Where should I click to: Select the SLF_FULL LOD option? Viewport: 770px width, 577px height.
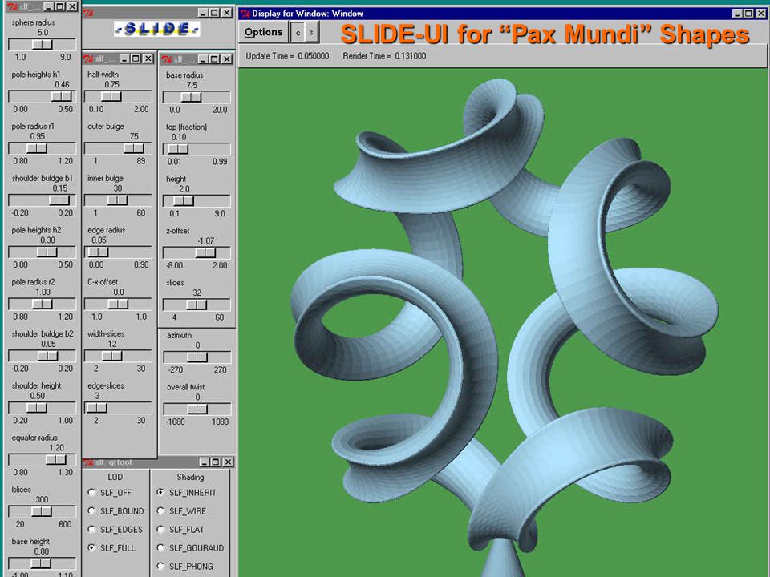pos(91,548)
